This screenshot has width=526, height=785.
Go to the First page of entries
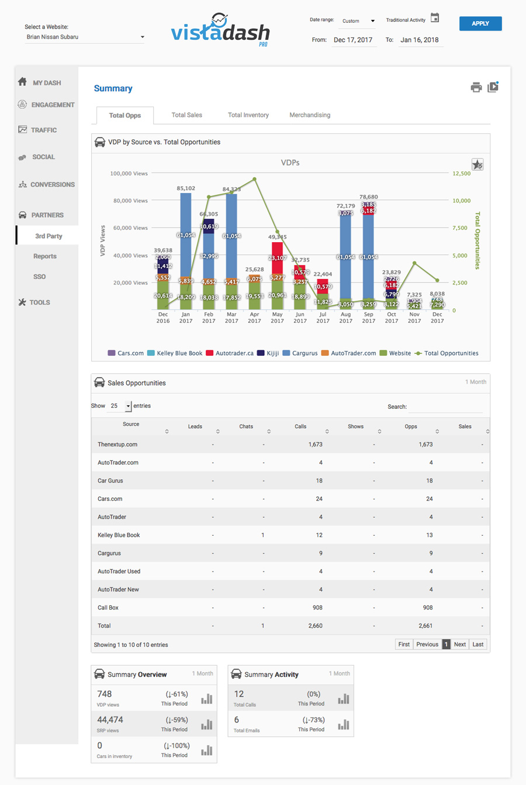click(x=404, y=644)
